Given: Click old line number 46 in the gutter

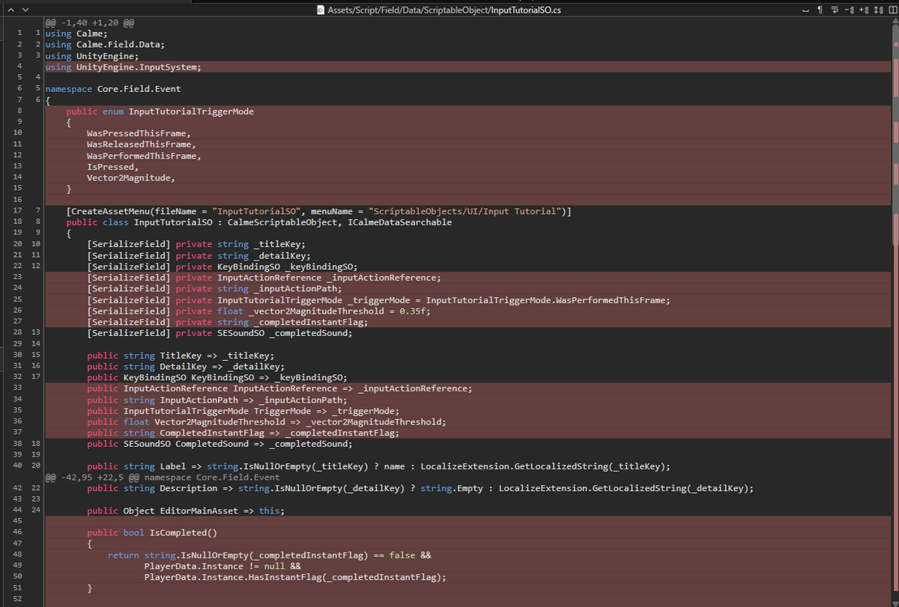Looking at the screenshot, I should pyautogui.click(x=17, y=533).
